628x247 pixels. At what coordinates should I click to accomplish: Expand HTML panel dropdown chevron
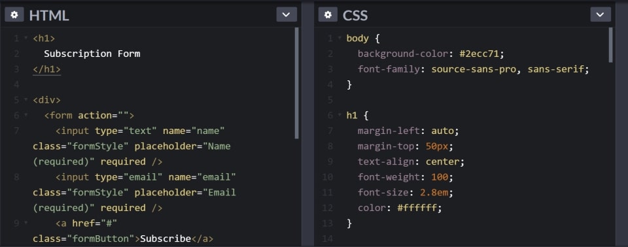click(287, 15)
